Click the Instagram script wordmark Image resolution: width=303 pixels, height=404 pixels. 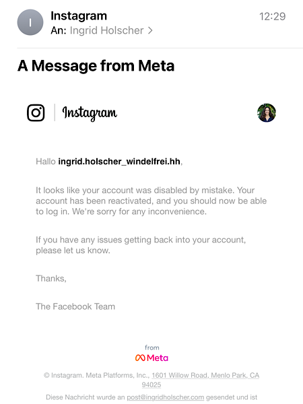click(90, 113)
